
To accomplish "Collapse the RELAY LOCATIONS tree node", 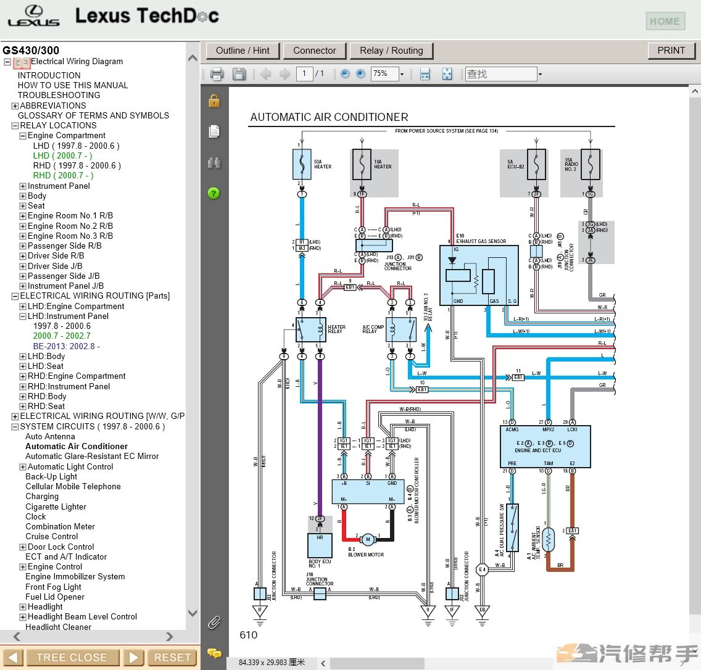I will point(15,126).
